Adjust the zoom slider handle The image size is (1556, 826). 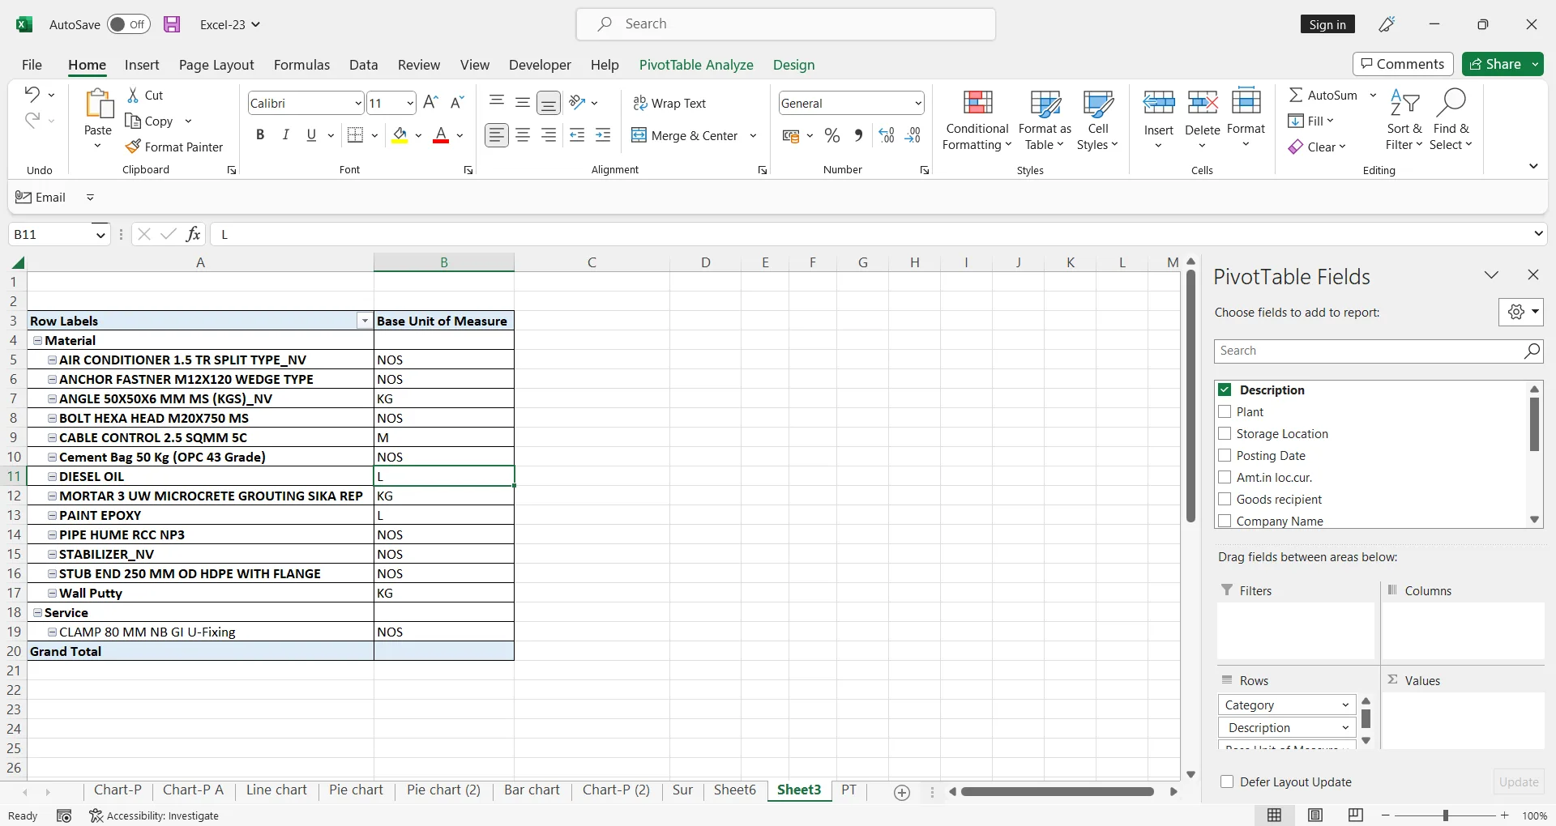click(1446, 815)
